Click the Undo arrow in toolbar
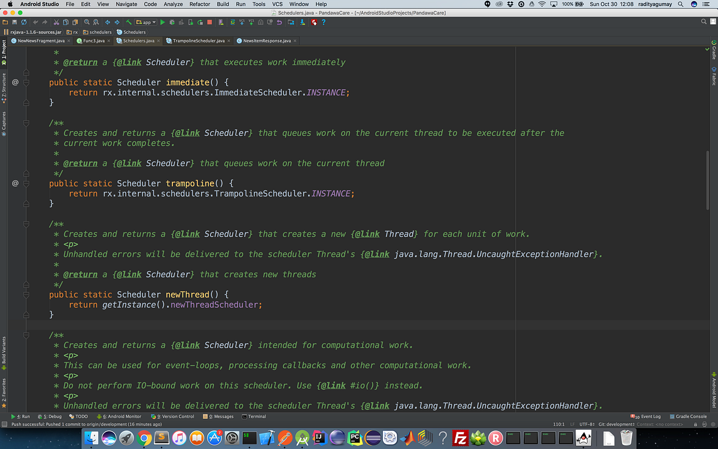 pos(36,22)
